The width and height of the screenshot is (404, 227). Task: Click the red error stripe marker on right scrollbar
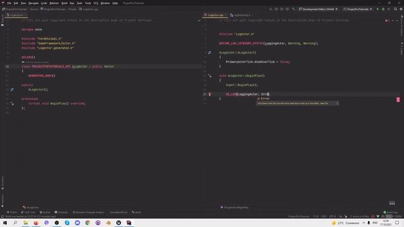click(398, 100)
